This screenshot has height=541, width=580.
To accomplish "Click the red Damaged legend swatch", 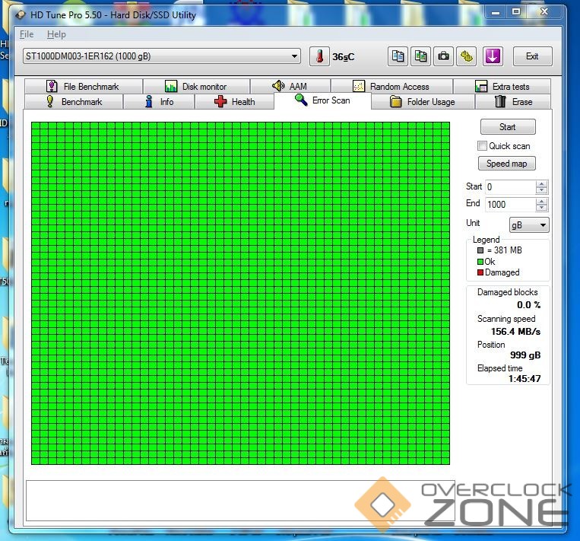I will [480, 272].
